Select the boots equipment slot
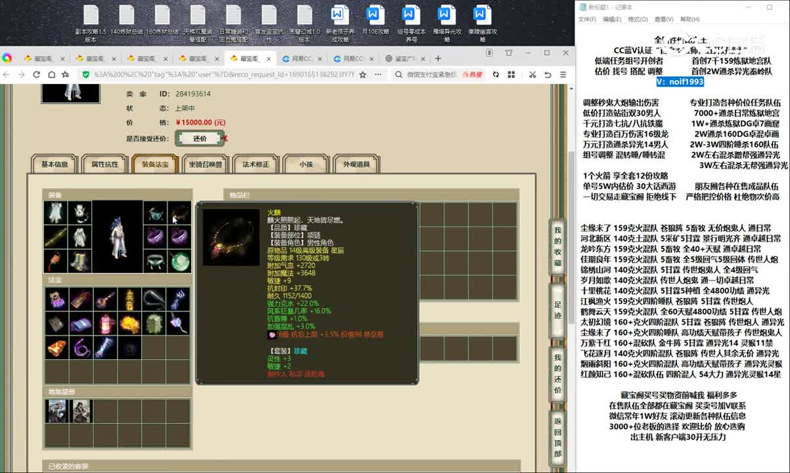The height and width of the screenshot is (473, 790). pyautogui.click(x=80, y=261)
